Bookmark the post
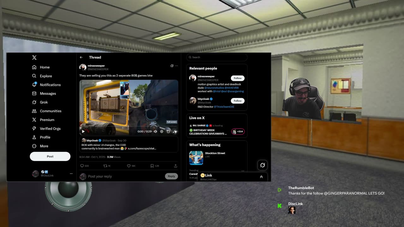The height and width of the screenshot is (227, 404). pos(152,166)
